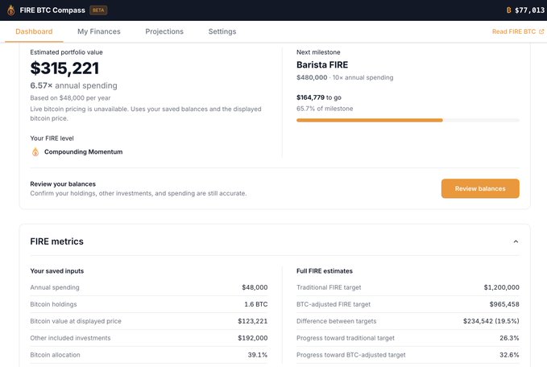Screen dimensions: 547x367
Task: Click the Next milestone label
Action: 318,52
